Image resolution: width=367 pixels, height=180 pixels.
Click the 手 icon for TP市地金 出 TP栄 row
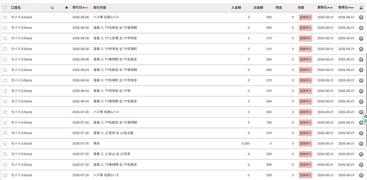pyautogui.click(x=361, y=91)
